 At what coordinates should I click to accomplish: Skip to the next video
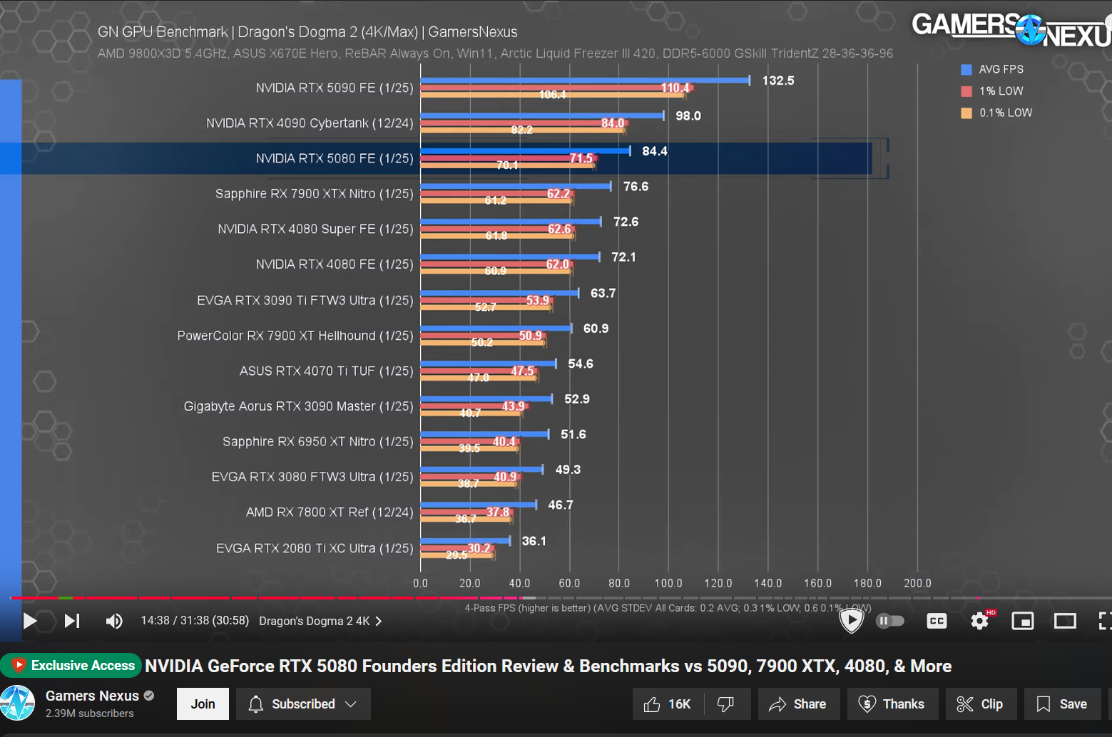pyautogui.click(x=71, y=621)
